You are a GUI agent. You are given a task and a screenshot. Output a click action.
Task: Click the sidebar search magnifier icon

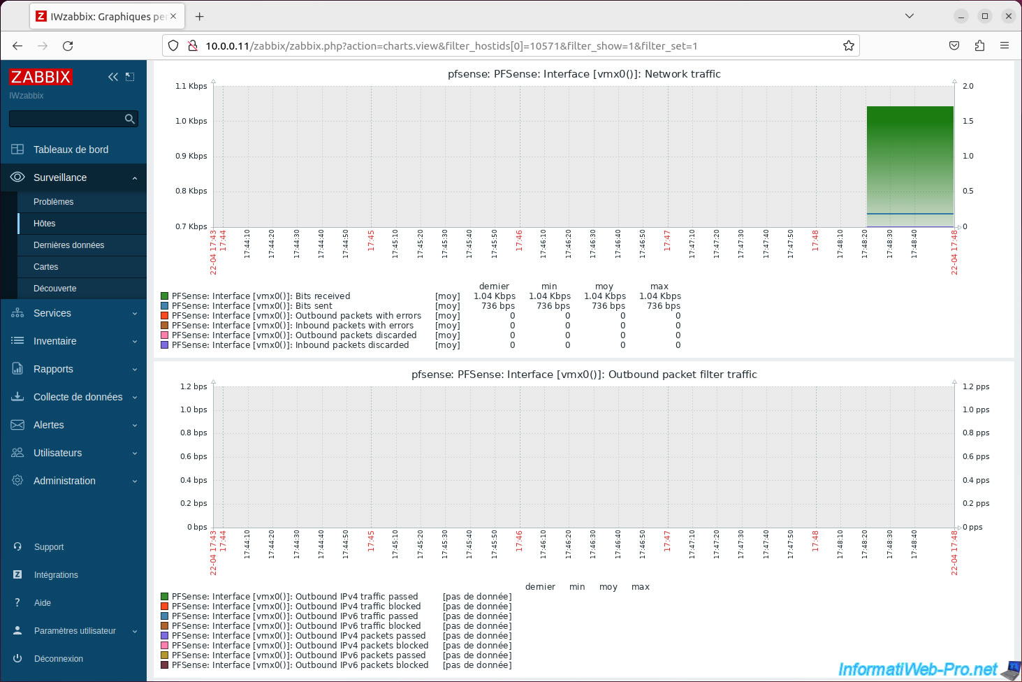tap(129, 119)
